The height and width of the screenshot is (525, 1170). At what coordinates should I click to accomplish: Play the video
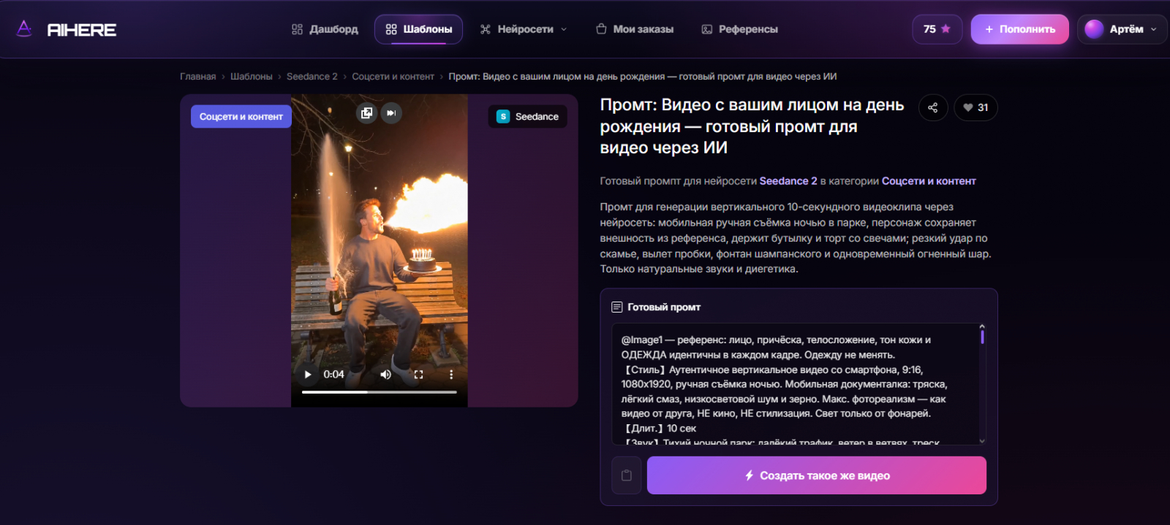(308, 375)
